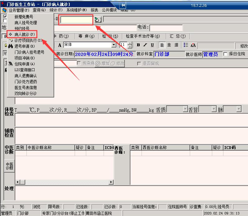Click the 处理 text area

131,193
